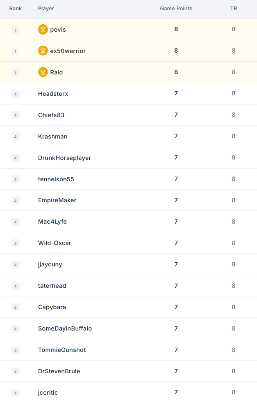Click the trophy icon next to Raid
Image resolution: width=257 pixels, height=400 pixels.
[43, 72]
